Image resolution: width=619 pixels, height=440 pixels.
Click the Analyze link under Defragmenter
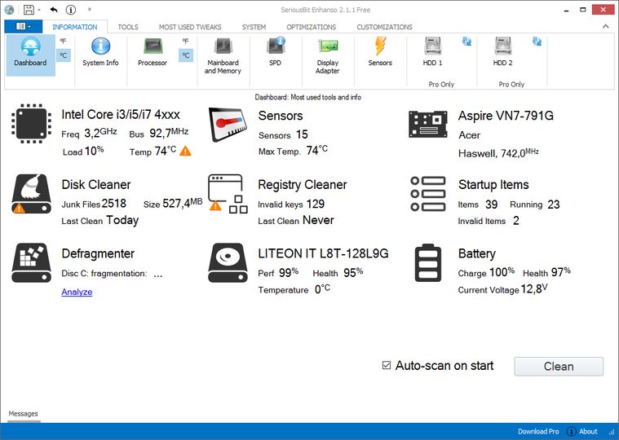tap(77, 292)
